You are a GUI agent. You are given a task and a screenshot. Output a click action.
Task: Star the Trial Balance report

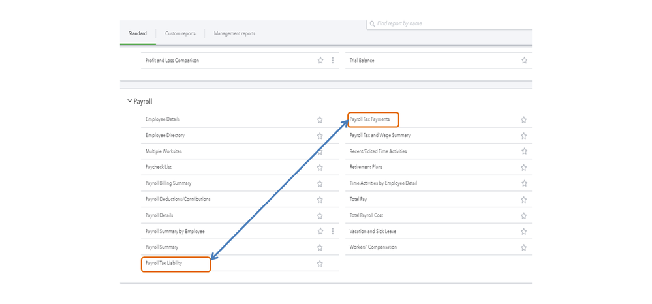point(524,61)
